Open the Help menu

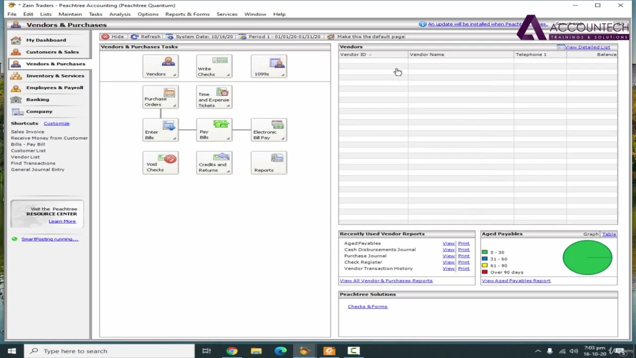click(x=279, y=14)
